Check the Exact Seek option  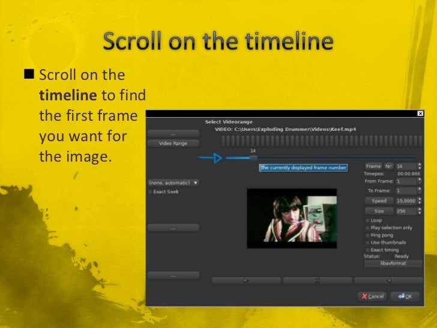[150, 192]
